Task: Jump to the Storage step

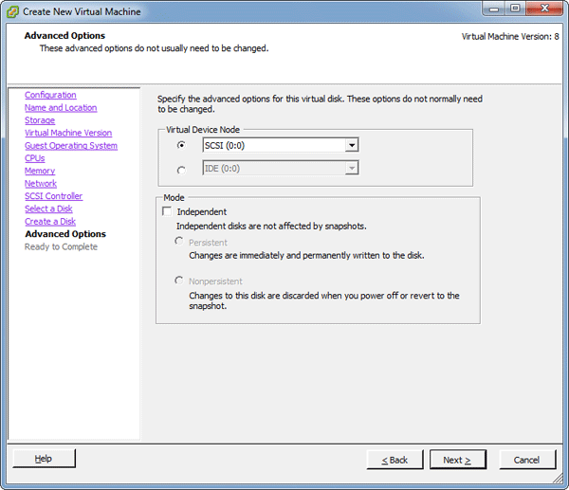Action: pos(40,120)
